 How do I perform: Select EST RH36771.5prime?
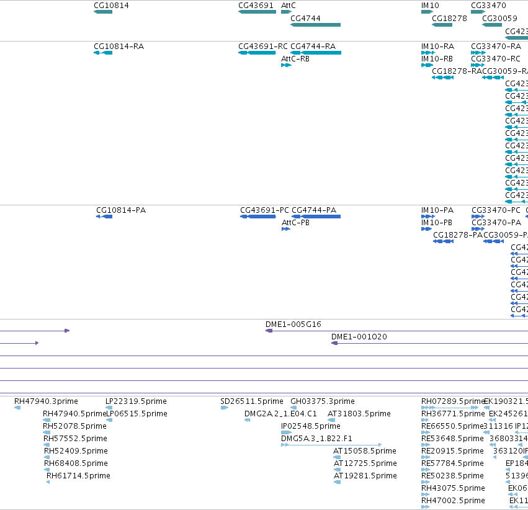click(425, 420)
